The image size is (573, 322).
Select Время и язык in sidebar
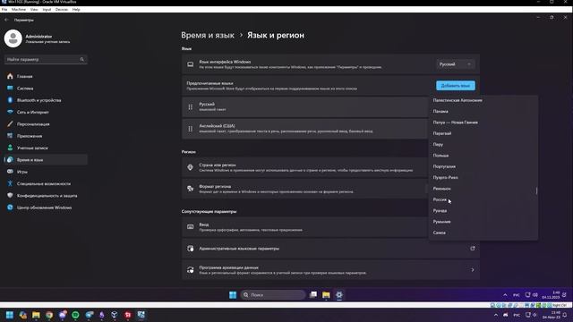click(x=46, y=159)
